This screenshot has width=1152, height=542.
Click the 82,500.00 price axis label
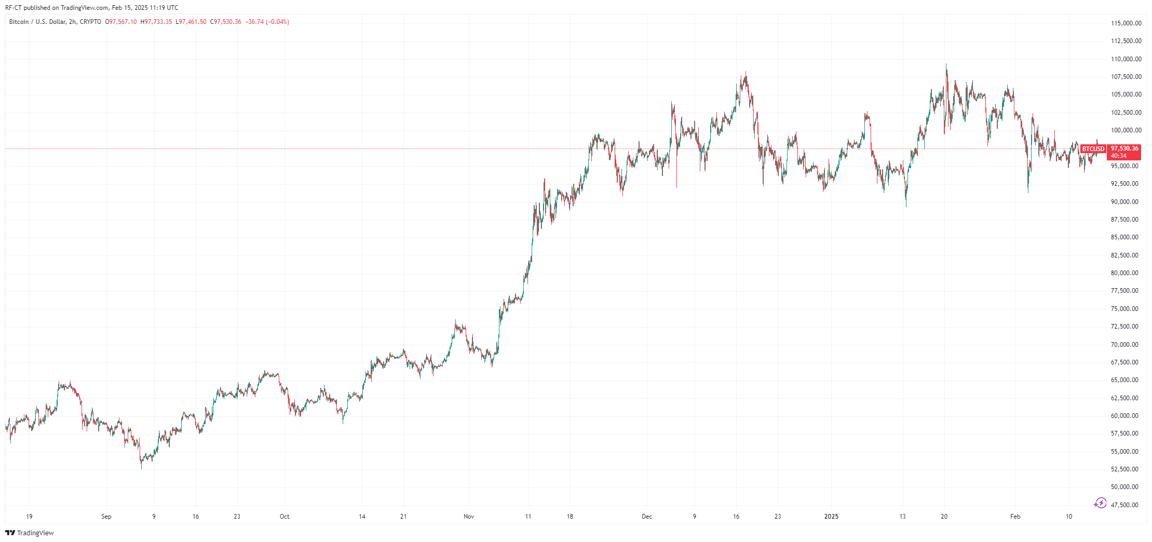tap(1124, 255)
